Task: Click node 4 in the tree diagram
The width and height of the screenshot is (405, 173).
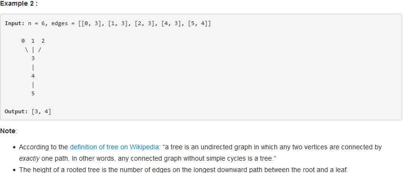Action: [33, 76]
